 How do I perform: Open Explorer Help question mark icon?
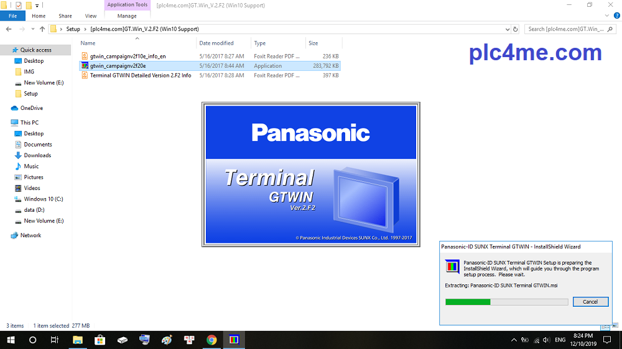[x=616, y=16]
